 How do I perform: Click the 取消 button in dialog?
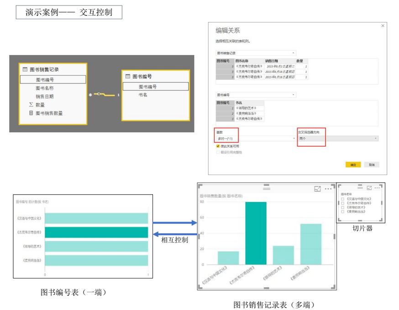click(372, 165)
